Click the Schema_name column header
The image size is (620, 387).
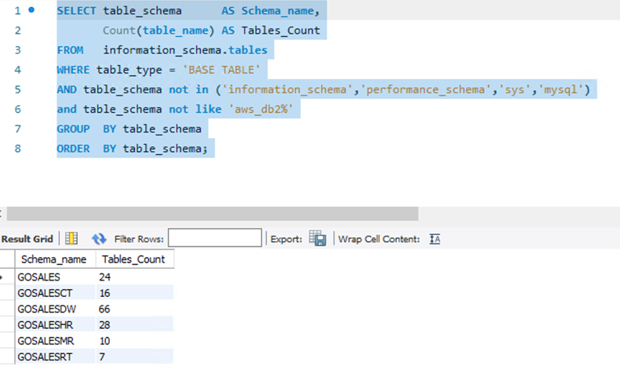pyautogui.click(x=54, y=259)
